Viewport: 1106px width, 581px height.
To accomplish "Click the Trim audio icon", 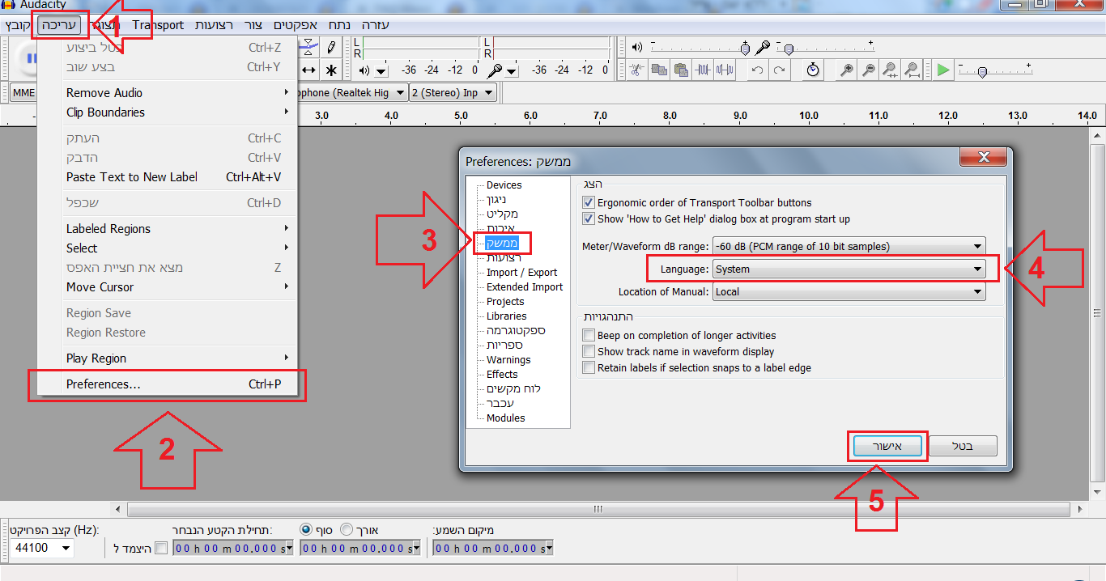I will tap(703, 70).
